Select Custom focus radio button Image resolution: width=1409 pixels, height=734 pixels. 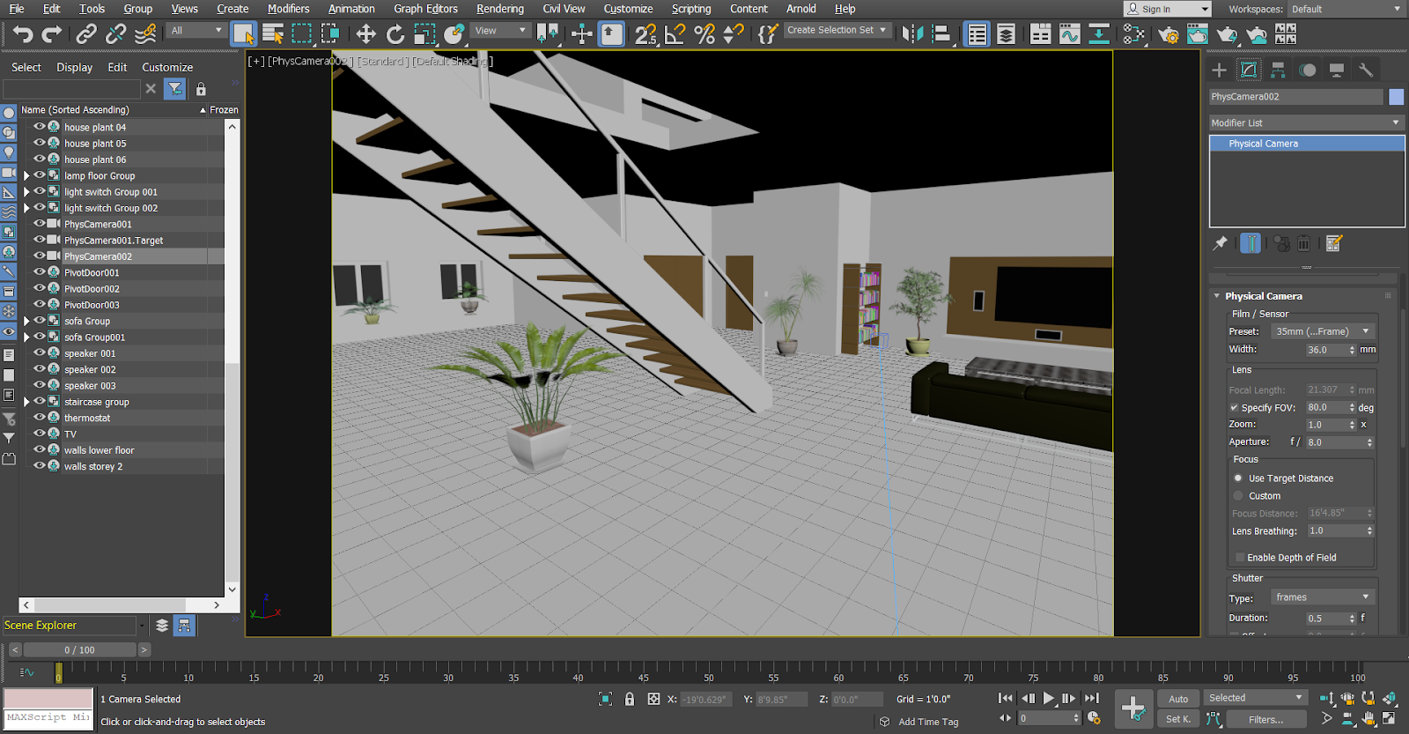[x=1238, y=496]
